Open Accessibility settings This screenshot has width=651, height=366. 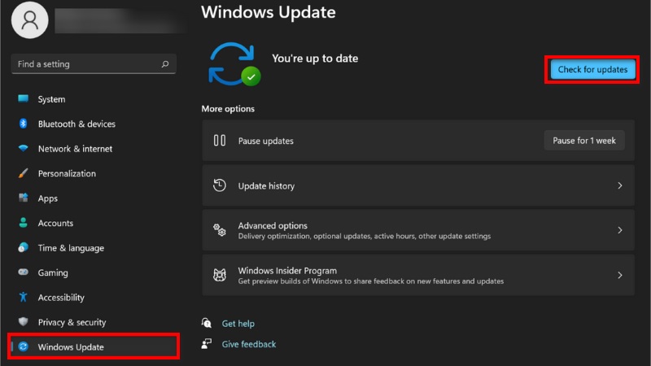point(61,298)
